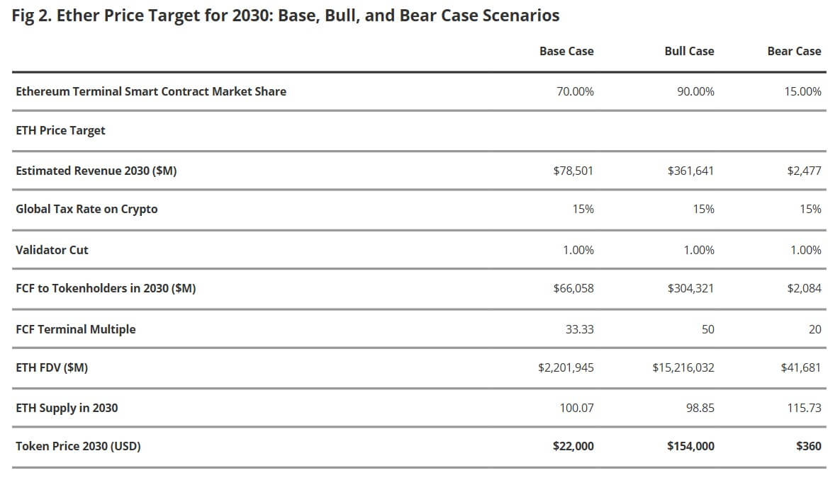Click the ETH FDV row label

52,367
